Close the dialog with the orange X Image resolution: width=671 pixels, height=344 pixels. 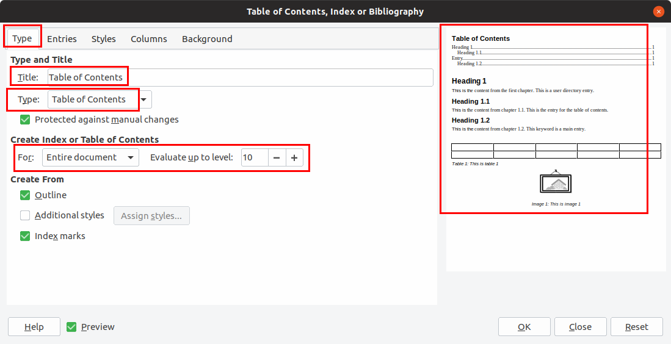(x=659, y=12)
